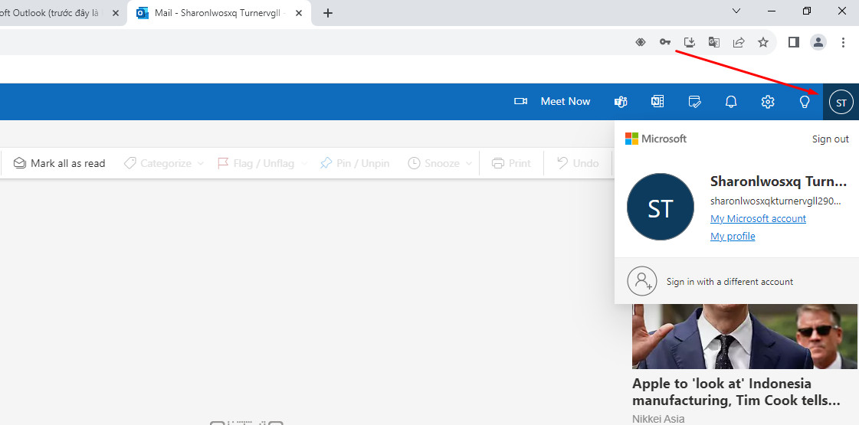This screenshot has width=859, height=425.
Task: Open My Microsoft account link
Action: (x=758, y=218)
